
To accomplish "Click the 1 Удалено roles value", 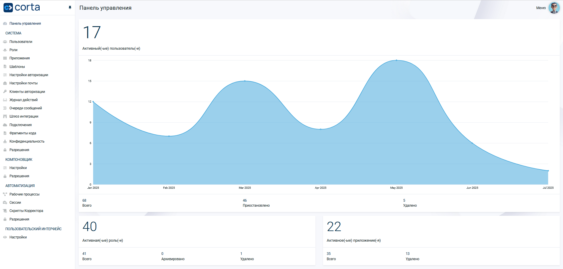I will 241,254.
